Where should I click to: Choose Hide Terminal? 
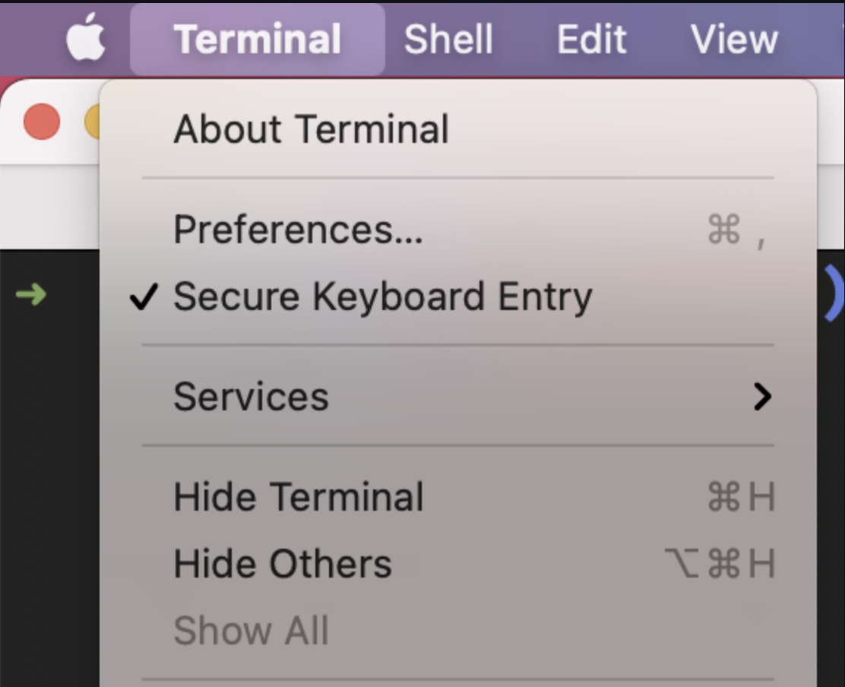[458, 497]
